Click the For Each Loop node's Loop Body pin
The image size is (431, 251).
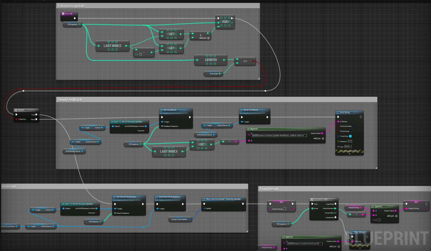(x=336, y=204)
